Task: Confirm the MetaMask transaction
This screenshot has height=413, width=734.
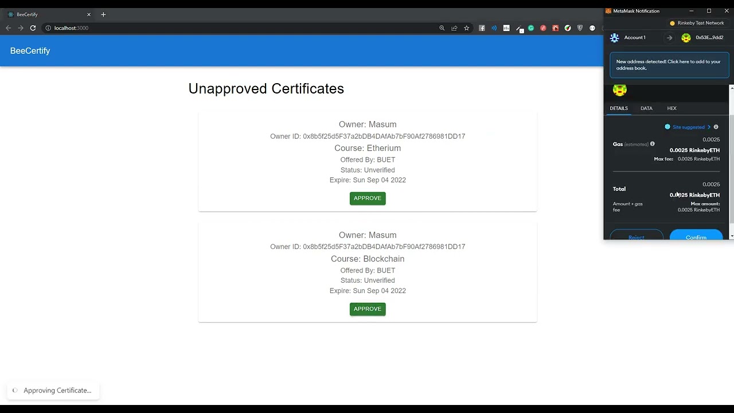Action: pyautogui.click(x=696, y=236)
